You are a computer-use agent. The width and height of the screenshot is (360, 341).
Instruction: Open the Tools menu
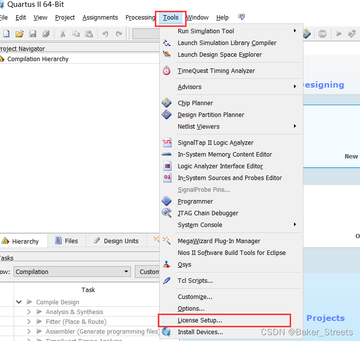[170, 18]
